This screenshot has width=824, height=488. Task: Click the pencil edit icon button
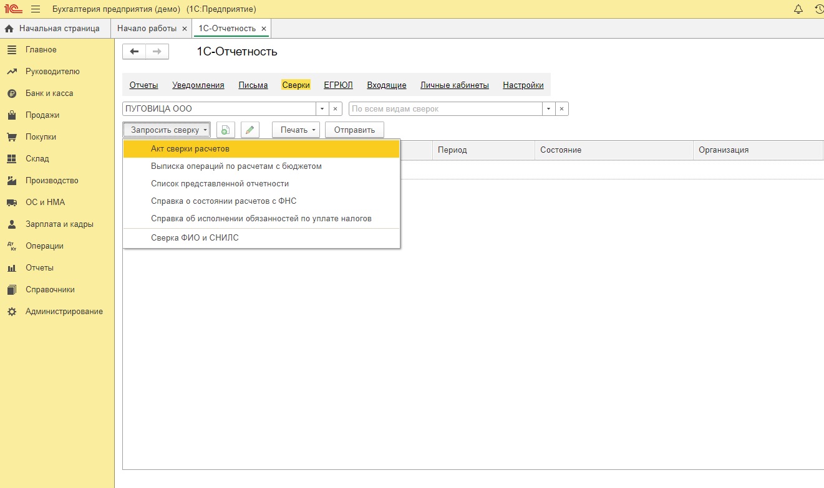[250, 130]
